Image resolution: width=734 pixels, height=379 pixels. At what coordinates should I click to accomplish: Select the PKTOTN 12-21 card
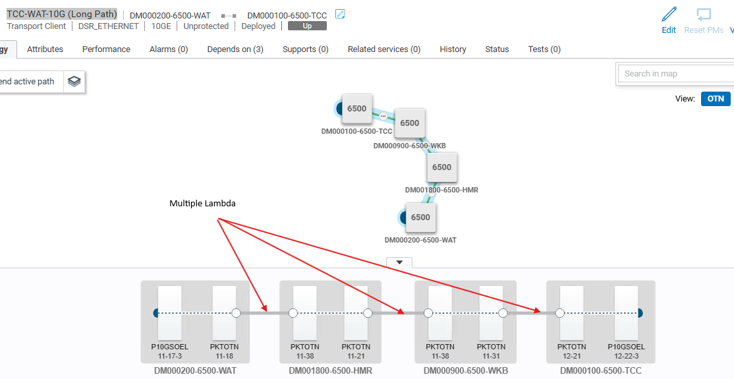[x=571, y=314]
